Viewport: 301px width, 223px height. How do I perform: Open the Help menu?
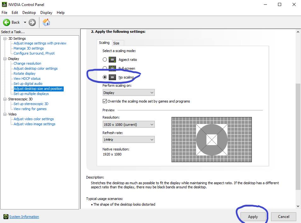point(61,13)
